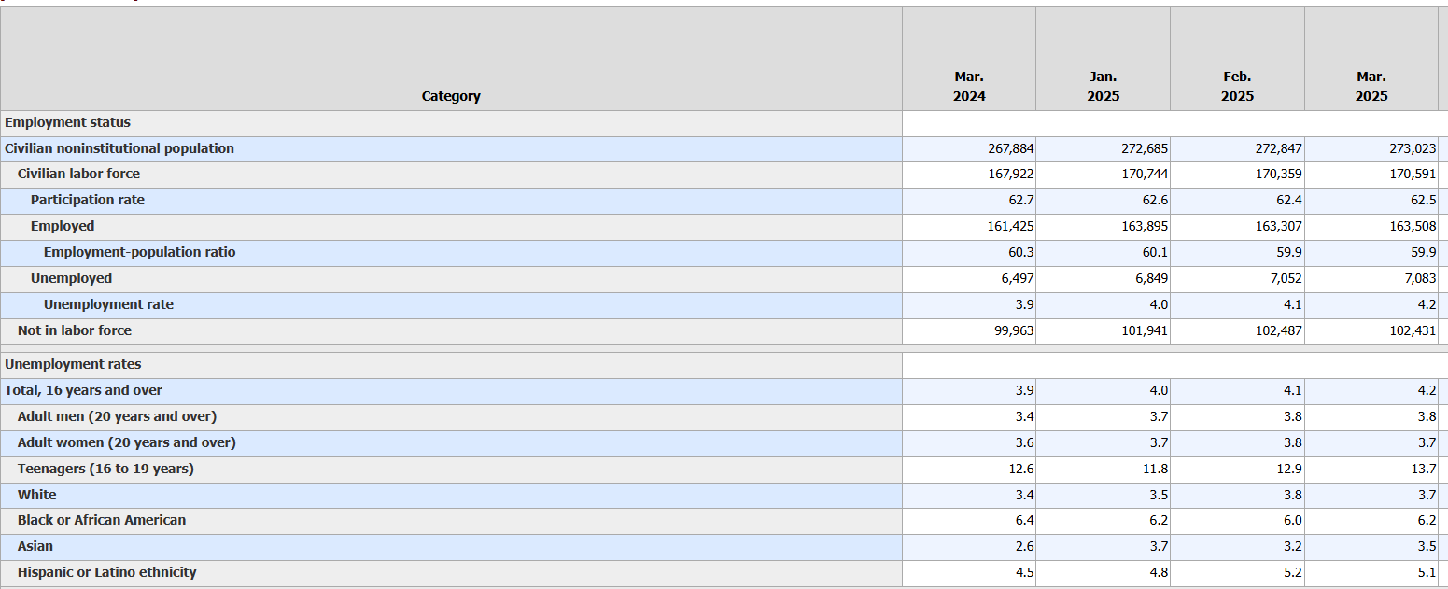This screenshot has width=1448, height=589.
Task: Click the Not in labor force row label
Action: (x=75, y=330)
